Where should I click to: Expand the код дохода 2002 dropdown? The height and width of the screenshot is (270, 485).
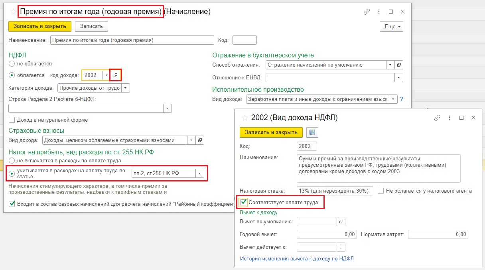coord(106,75)
